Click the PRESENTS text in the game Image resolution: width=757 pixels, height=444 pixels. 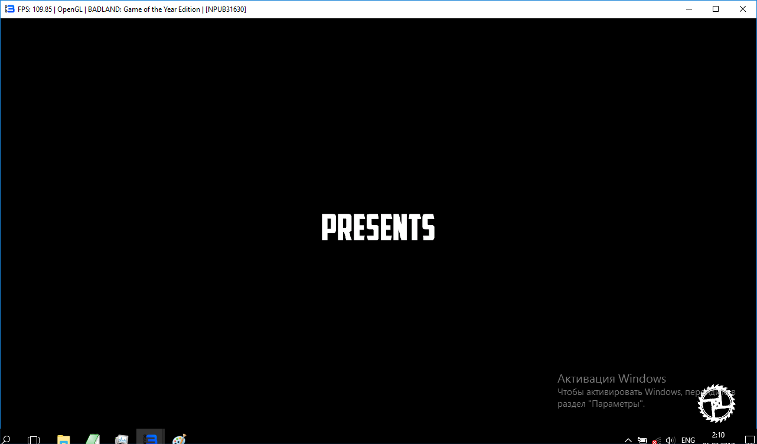(x=378, y=227)
